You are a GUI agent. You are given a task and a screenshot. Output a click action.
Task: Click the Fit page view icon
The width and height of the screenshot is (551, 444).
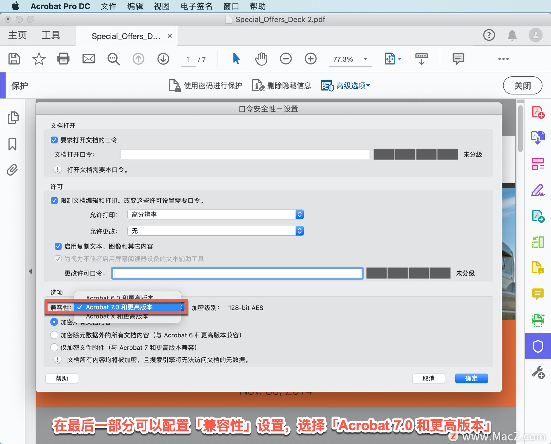(390, 59)
